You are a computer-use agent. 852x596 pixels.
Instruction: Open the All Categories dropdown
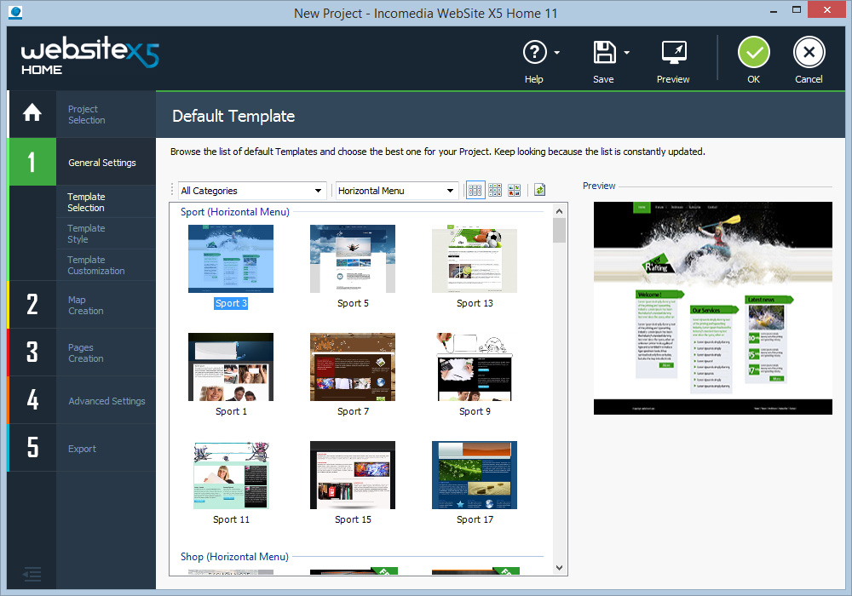[x=253, y=191]
